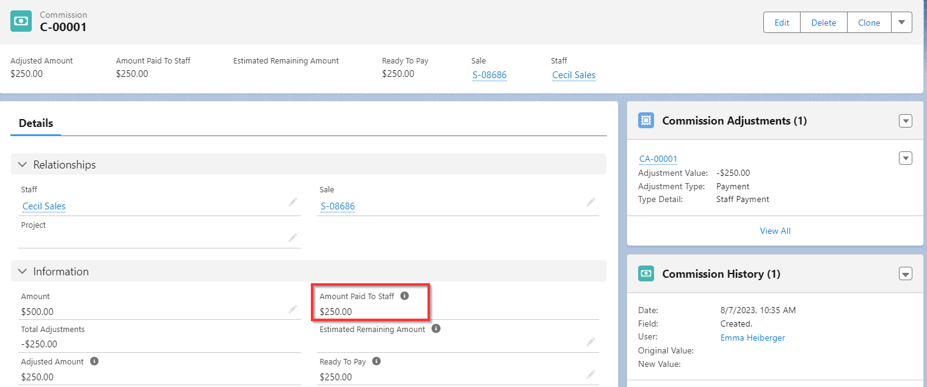Open the Commission Adjustments panel dropdown menu
The width and height of the screenshot is (927, 387).
point(906,120)
